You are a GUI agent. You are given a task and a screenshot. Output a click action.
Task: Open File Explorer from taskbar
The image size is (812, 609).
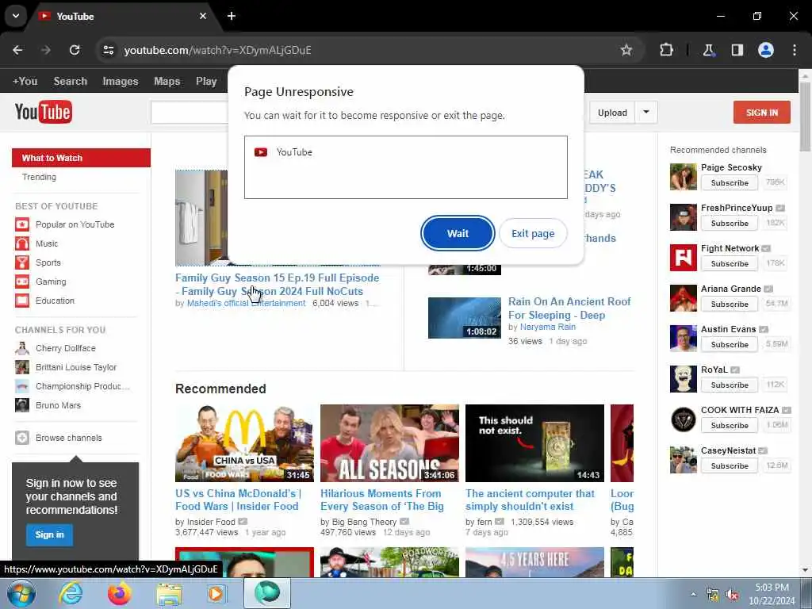pyautogui.click(x=169, y=594)
